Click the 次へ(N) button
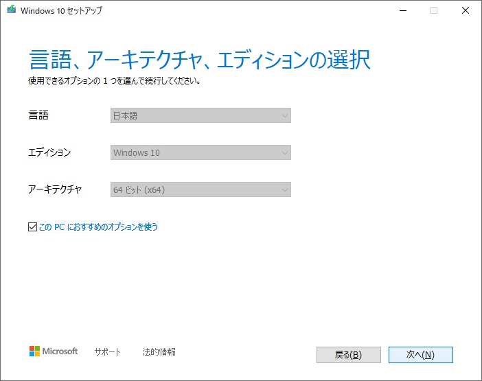The height and width of the screenshot is (381, 482). click(x=420, y=355)
